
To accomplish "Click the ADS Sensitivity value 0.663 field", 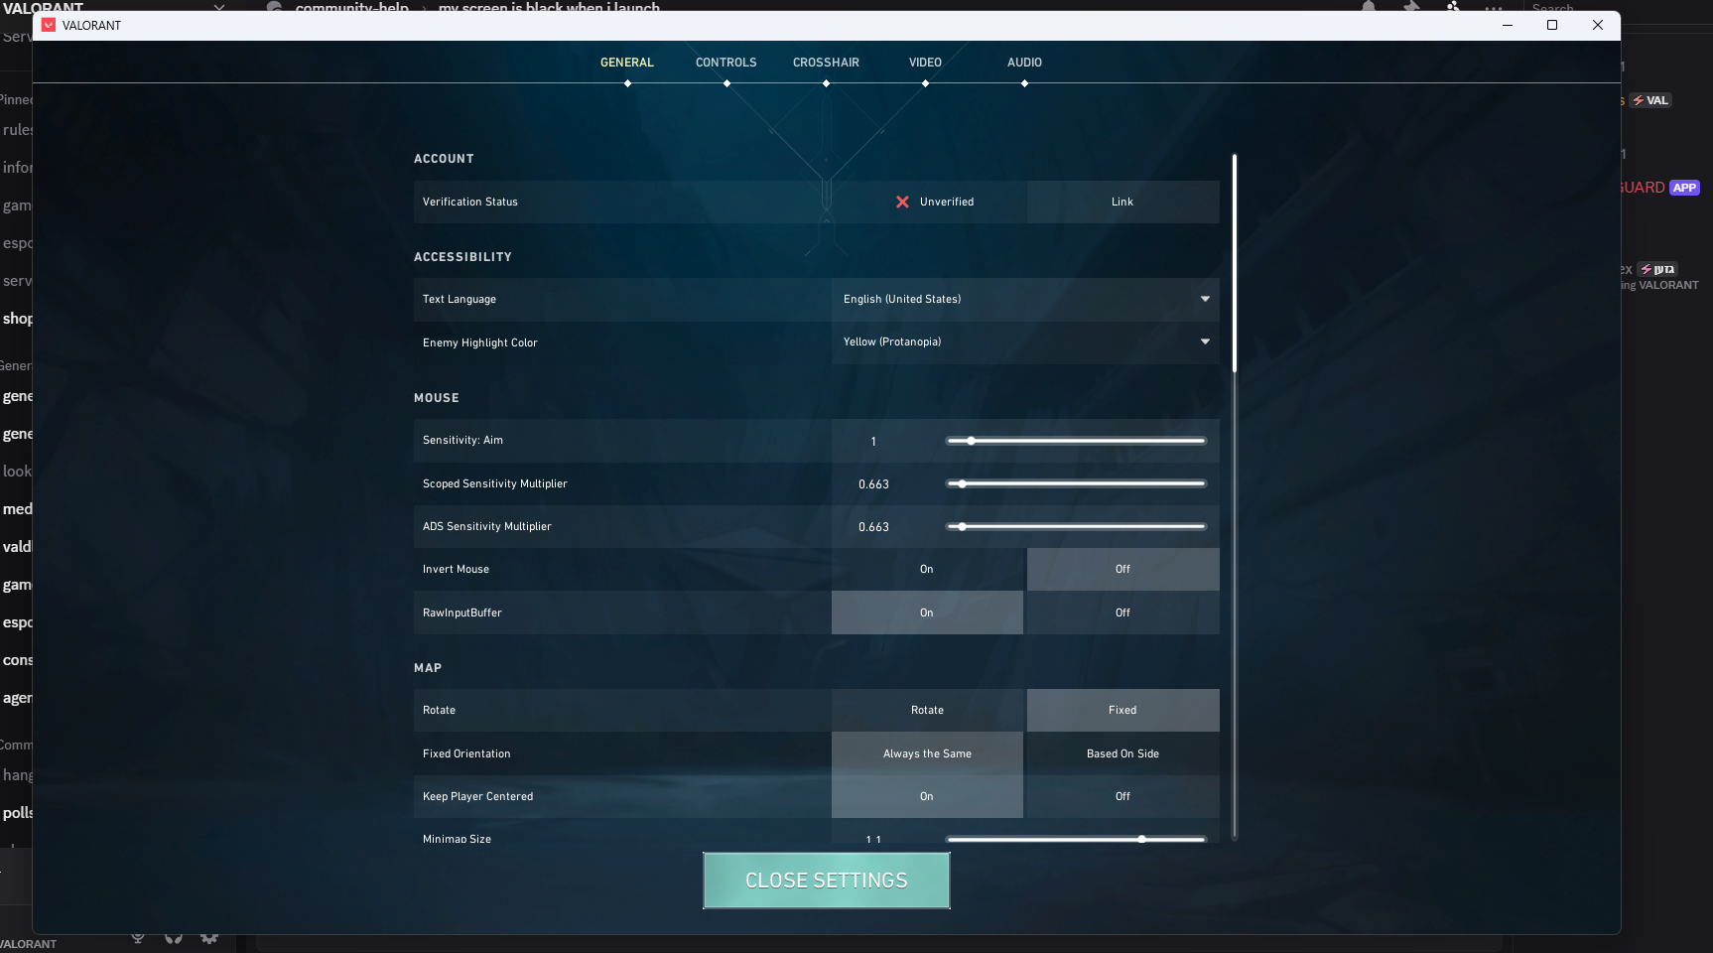I will (873, 527).
